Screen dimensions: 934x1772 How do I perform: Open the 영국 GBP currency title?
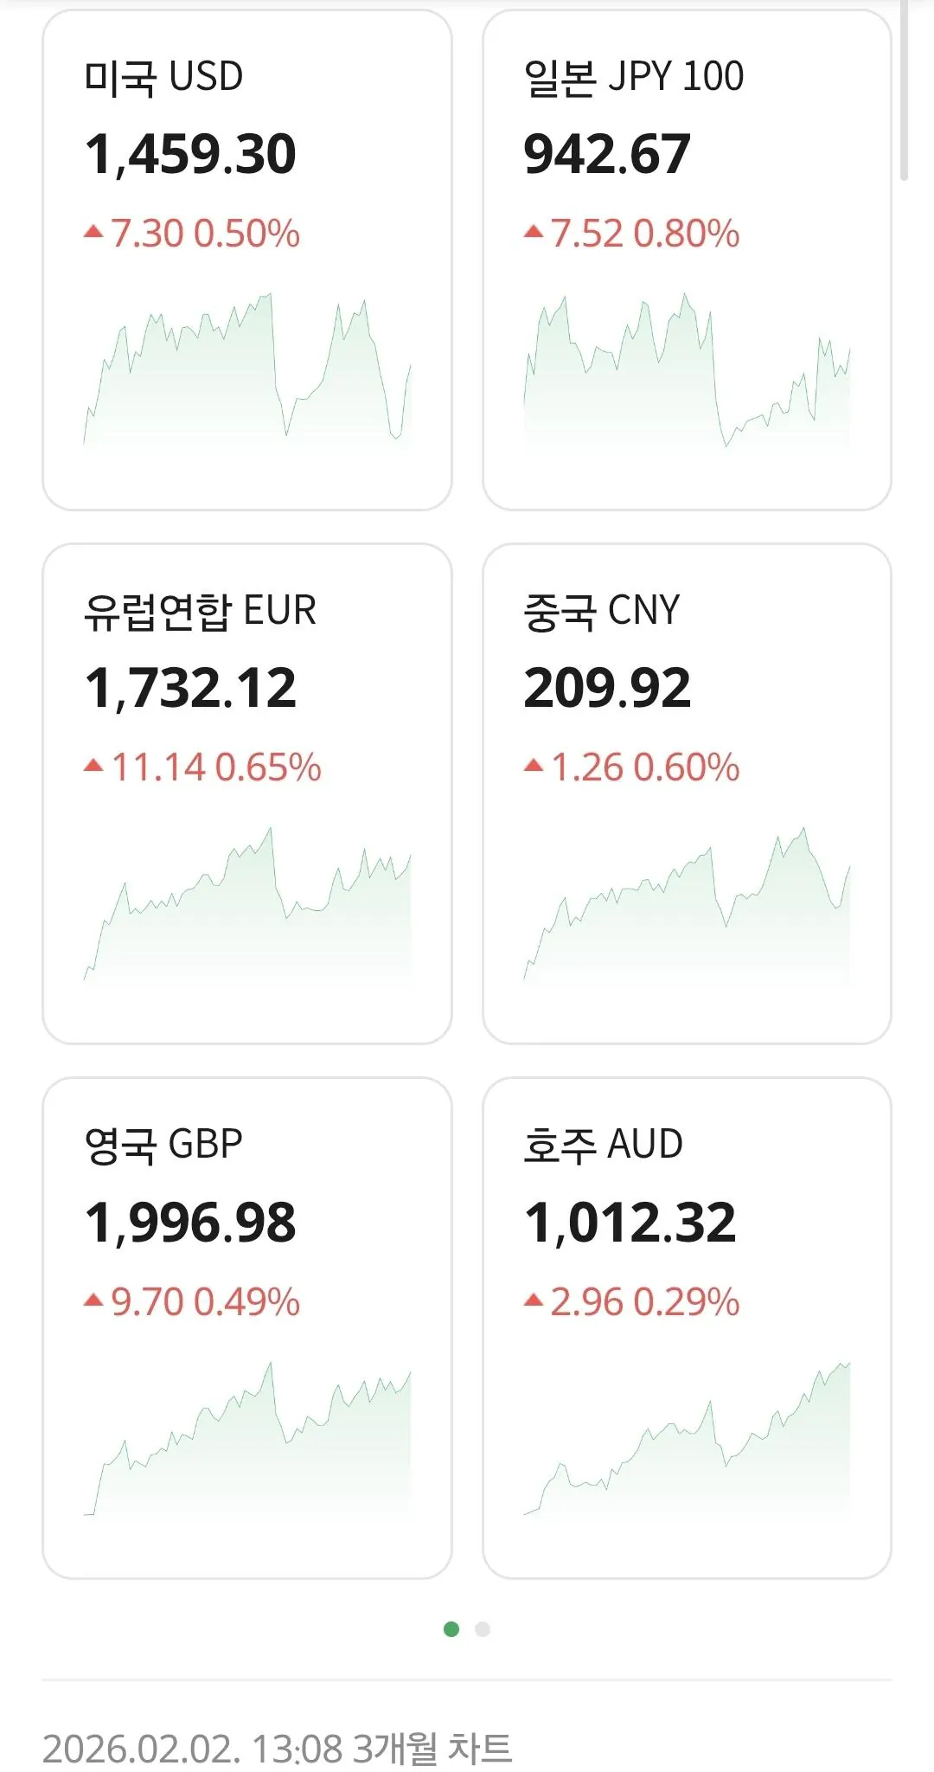(x=163, y=1145)
